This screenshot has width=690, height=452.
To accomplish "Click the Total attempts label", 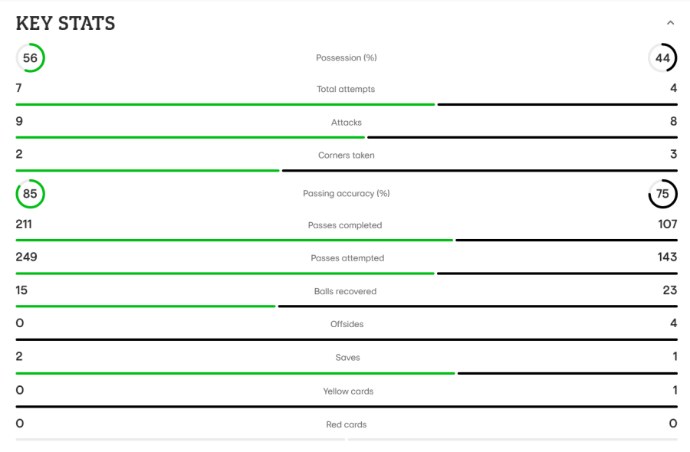I will pyautogui.click(x=346, y=89).
